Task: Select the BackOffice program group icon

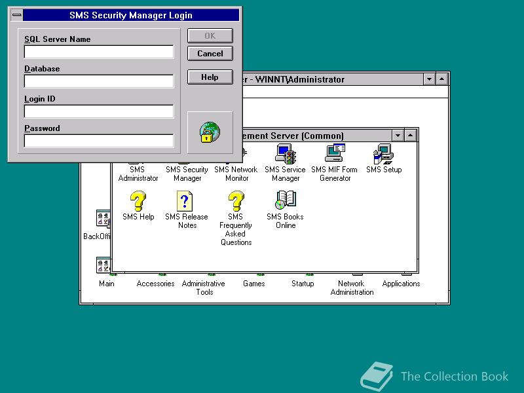Action: coord(103,219)
